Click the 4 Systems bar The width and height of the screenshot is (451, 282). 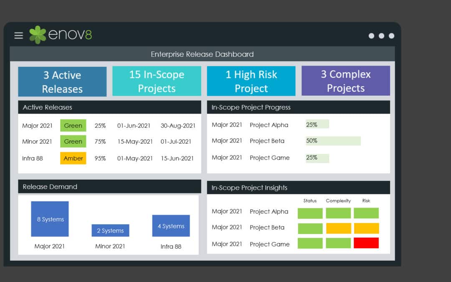pyautogui.click(x=171, y=226)
